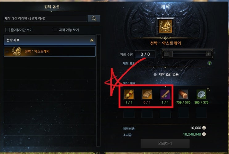This screenshot has width=229, height=154.
Task: Select the gear material icon
Action: point(201,94)
